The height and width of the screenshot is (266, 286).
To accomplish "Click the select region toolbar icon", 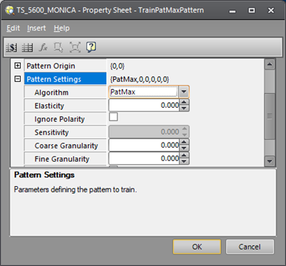I will pyautogui.click(x=58, y=47).
